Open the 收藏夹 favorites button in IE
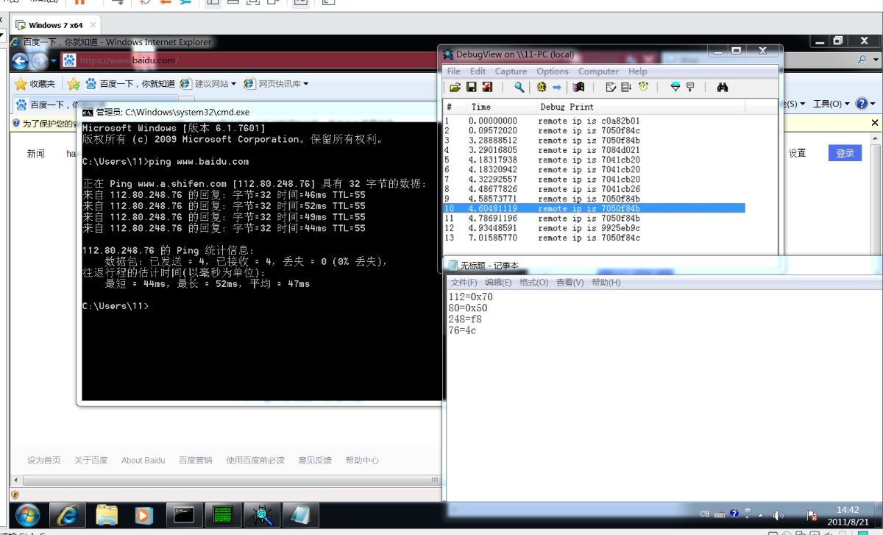The image size is (883, 535). click(35, 84)
